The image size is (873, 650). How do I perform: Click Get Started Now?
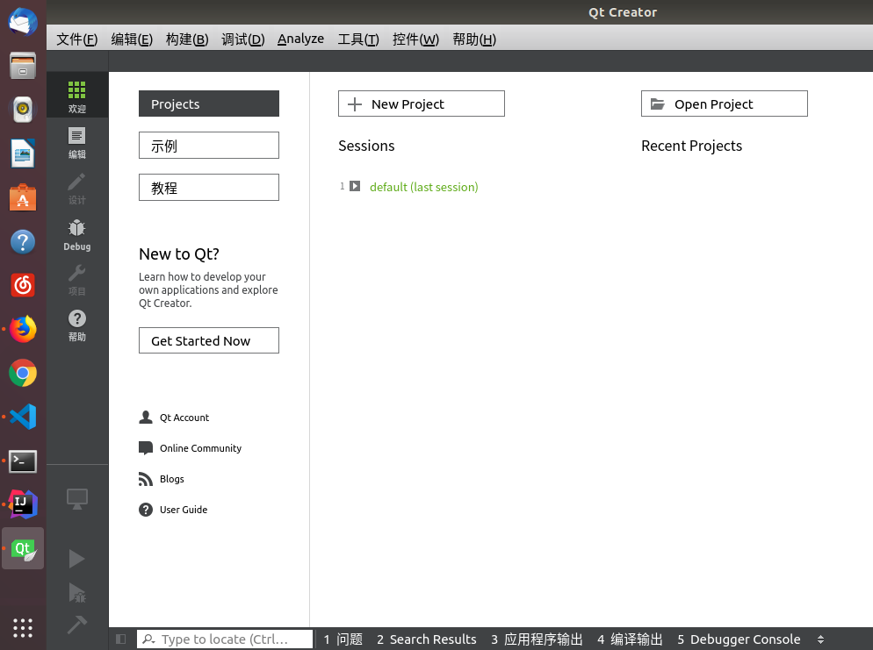tap(208, 340)
